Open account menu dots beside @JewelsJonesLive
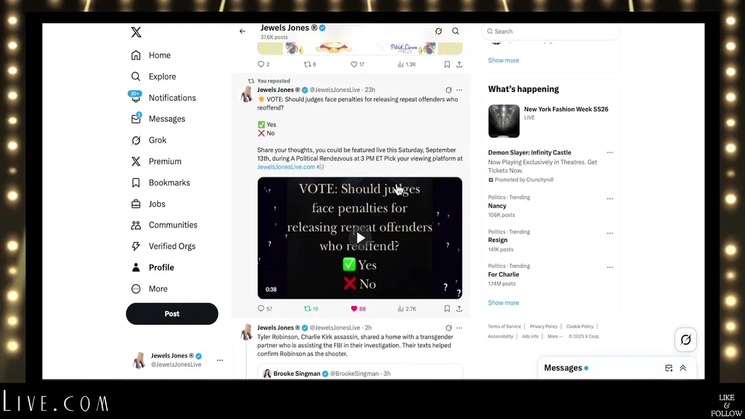 coord(220,360)
